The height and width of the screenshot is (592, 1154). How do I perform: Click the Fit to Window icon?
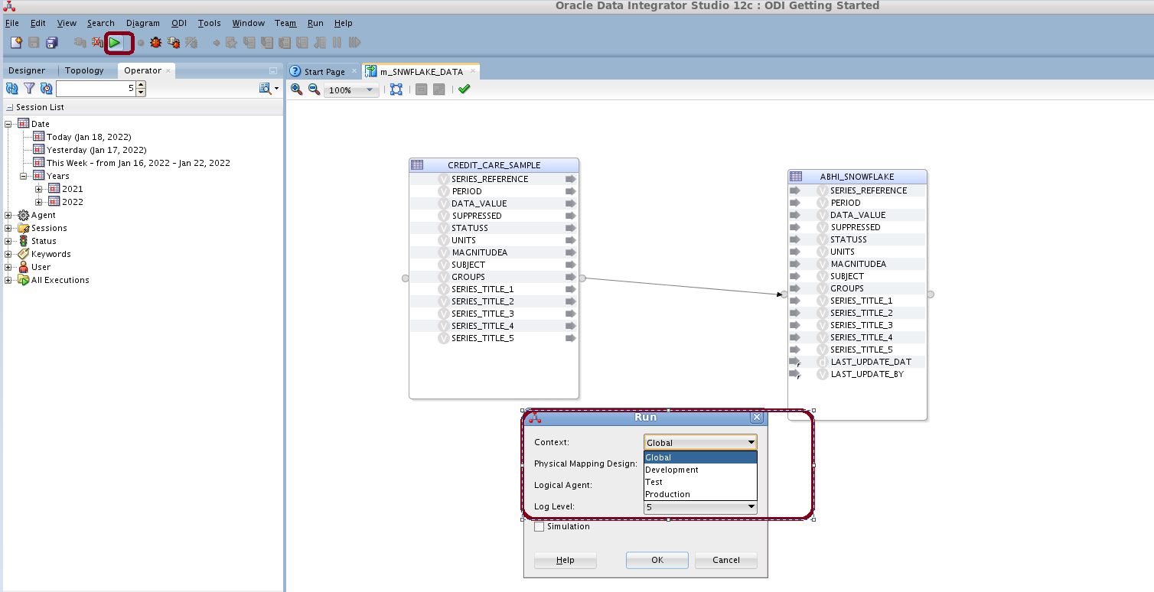point(396,89)
